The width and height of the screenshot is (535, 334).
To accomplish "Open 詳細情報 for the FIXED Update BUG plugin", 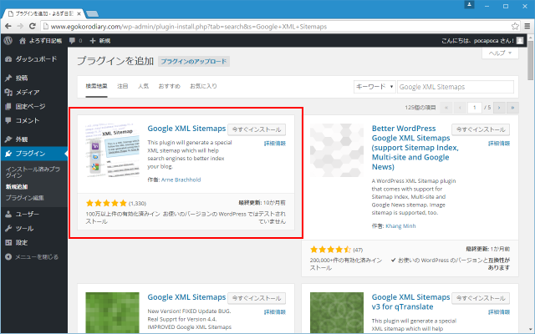I will tap(275, 312).
